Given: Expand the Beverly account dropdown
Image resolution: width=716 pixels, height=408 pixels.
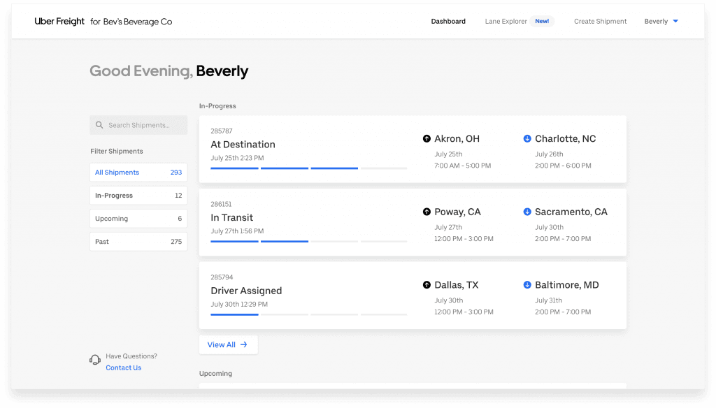Looking at the screenshot, I should tap(661, 22).
